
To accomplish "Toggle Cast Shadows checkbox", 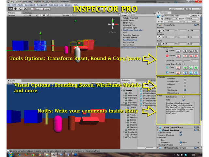I will (181, 132).
